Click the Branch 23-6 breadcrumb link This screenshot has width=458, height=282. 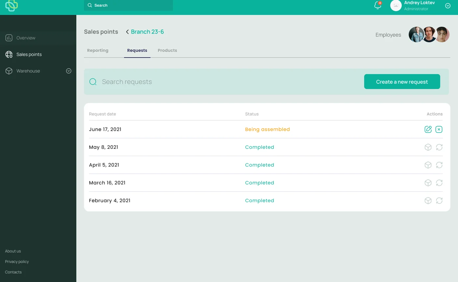[x=147, y=32]
